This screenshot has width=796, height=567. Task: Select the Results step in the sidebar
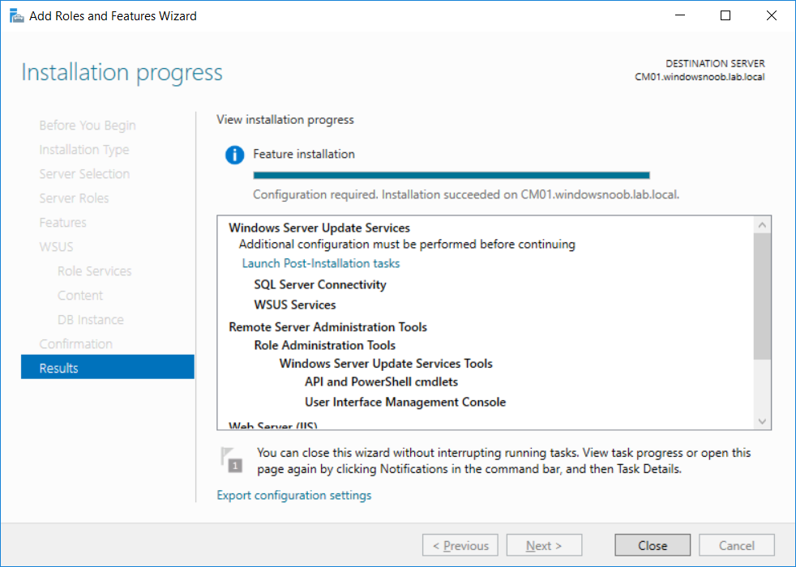[108, 367]
